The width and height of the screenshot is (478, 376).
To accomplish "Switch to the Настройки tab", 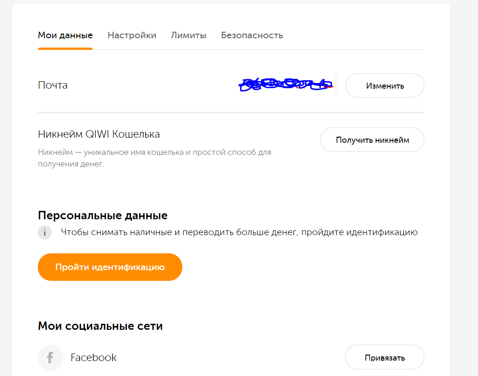I will tap(132, 35).
